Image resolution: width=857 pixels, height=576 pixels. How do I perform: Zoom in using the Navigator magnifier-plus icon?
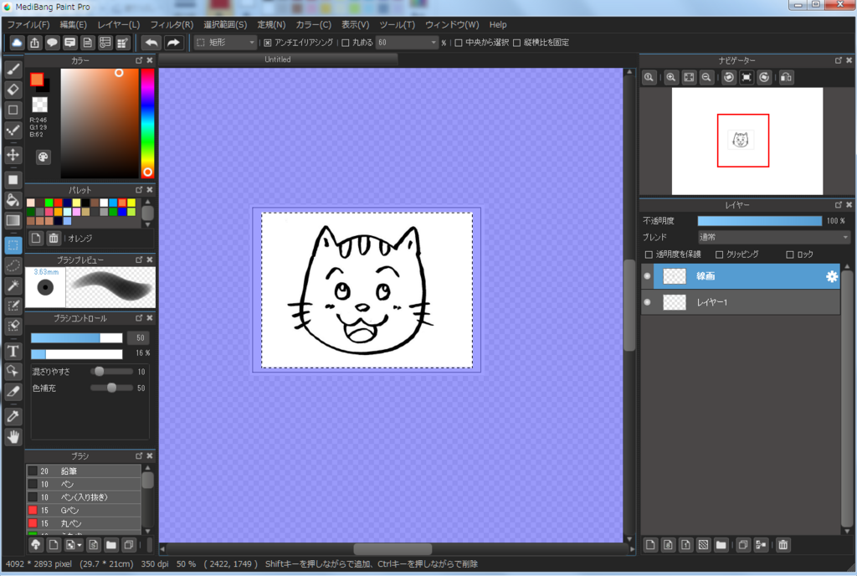click(670, 78)
